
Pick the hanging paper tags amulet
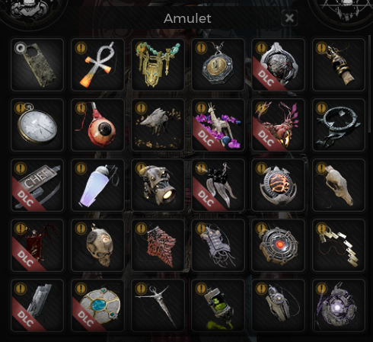coord(339,245)
